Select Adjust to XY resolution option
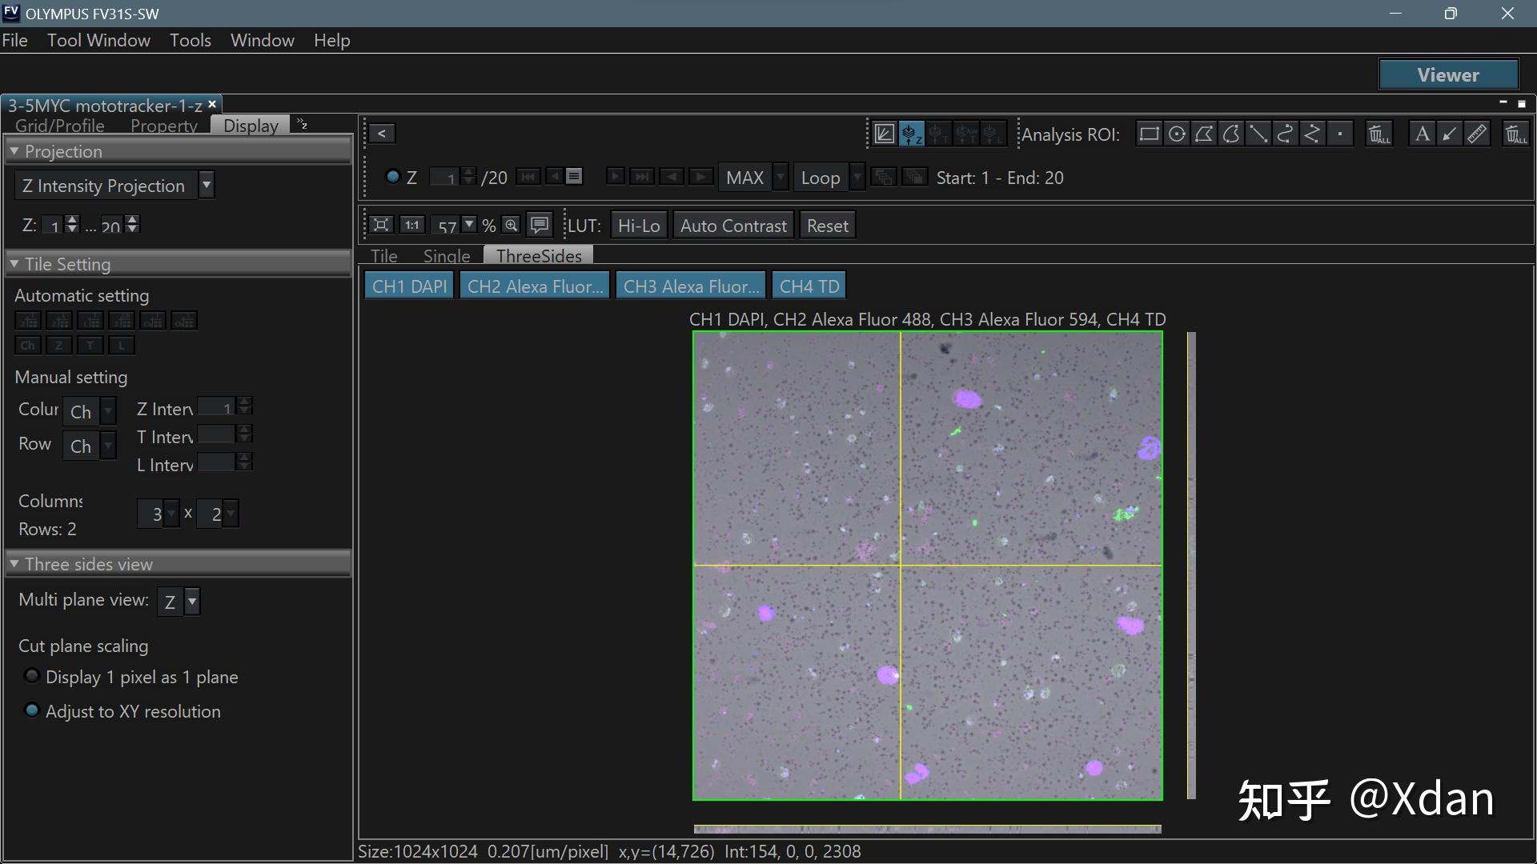 [x=32, y=710]
